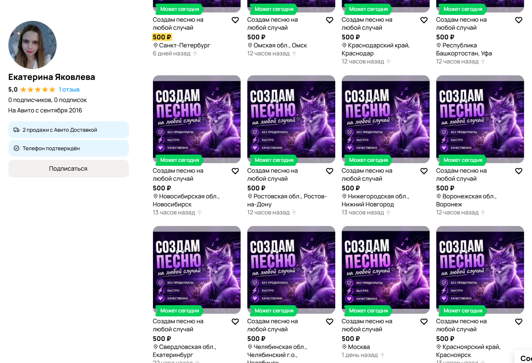Favorite the Воронеж listing heart
Image resolution: width=532 pixels, height=363 pixels.
click(519, 171)
